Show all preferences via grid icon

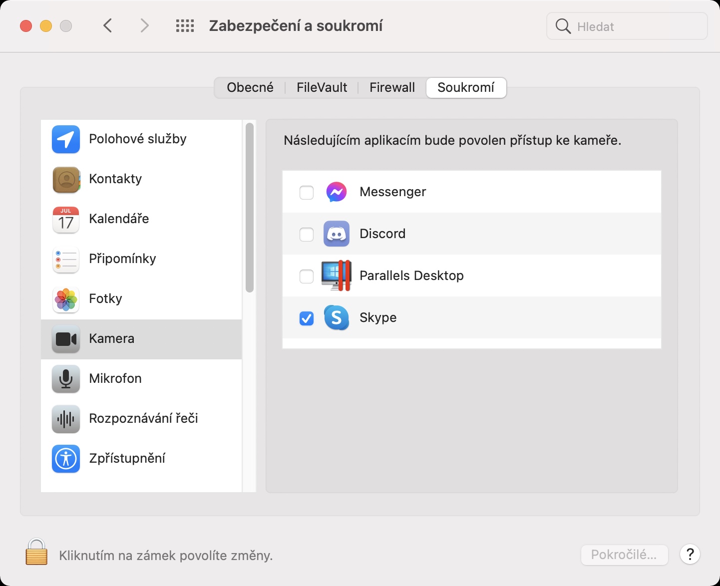pyautogui.click(x=185, y=26)
